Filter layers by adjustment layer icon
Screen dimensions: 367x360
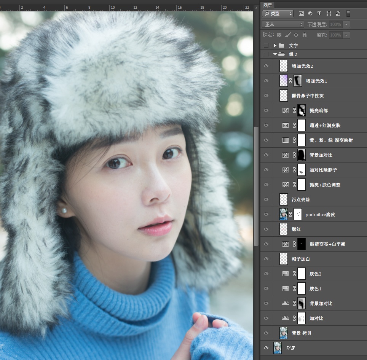point(310,14)
